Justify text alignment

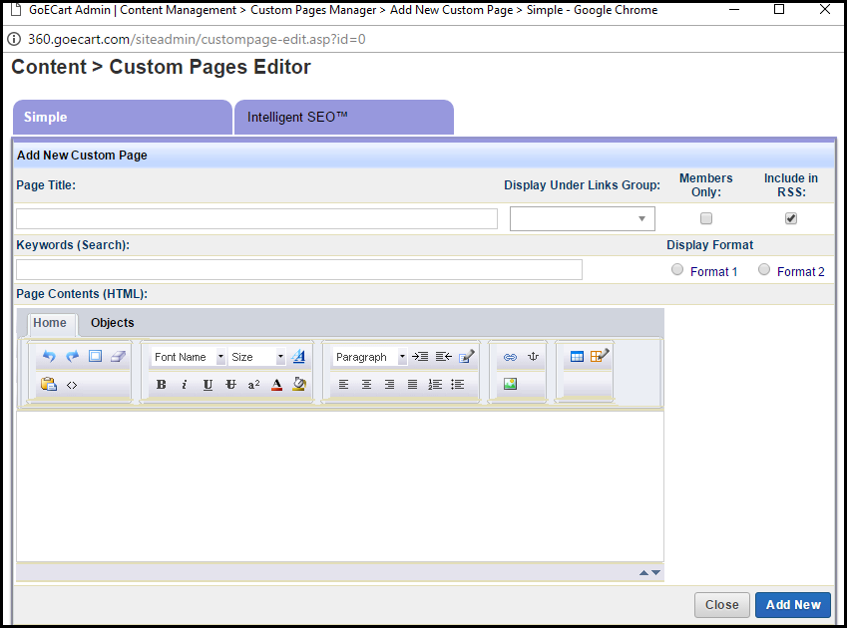pyautogui.click(x=412, y=384)
